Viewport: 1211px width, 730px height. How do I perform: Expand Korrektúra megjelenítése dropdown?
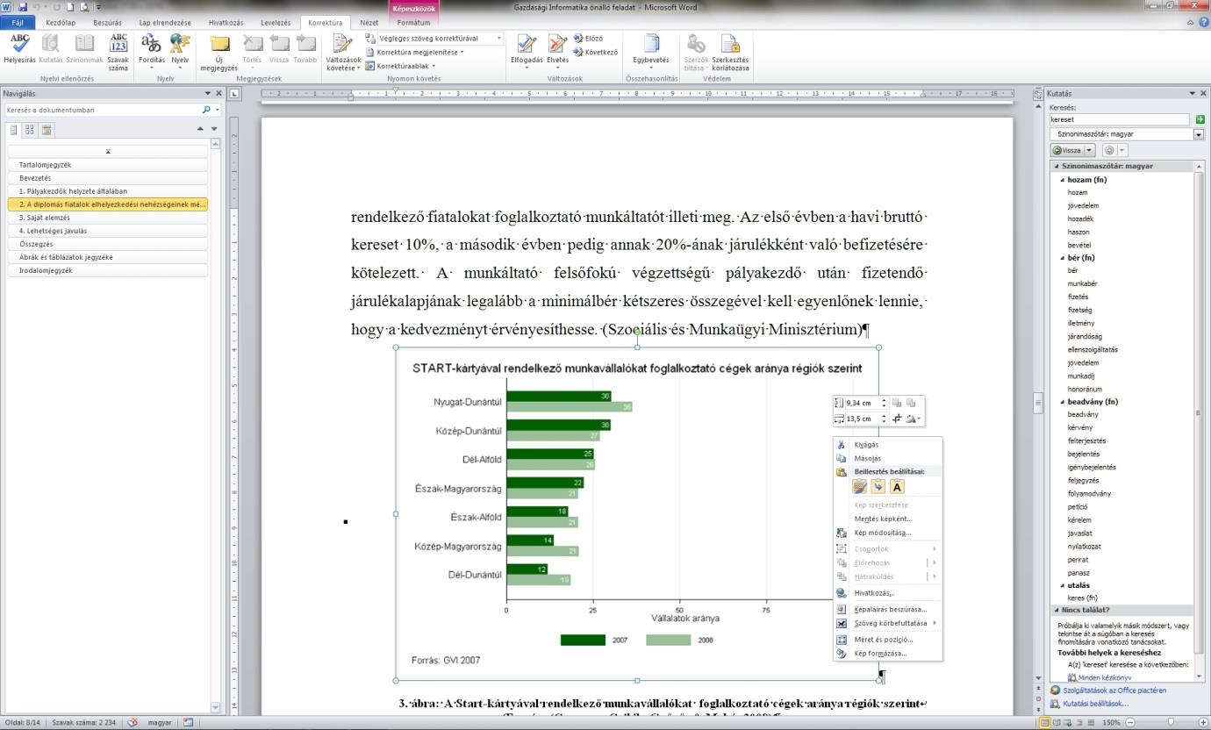coord(415,52)
